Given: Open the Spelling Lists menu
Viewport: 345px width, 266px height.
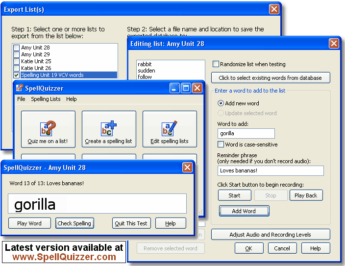Looking at the screenshot, I should pos(46,99).
